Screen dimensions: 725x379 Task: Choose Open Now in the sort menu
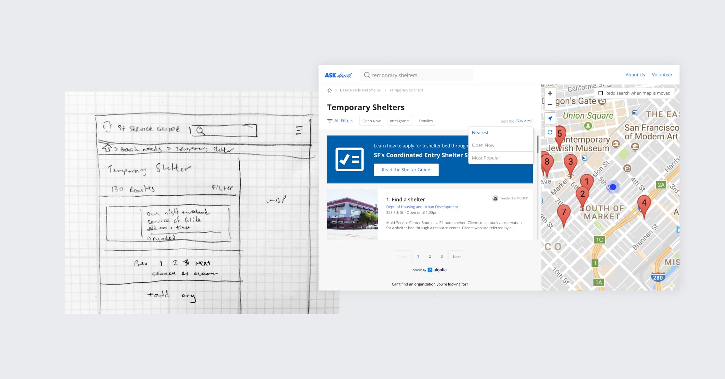[501, 145]
